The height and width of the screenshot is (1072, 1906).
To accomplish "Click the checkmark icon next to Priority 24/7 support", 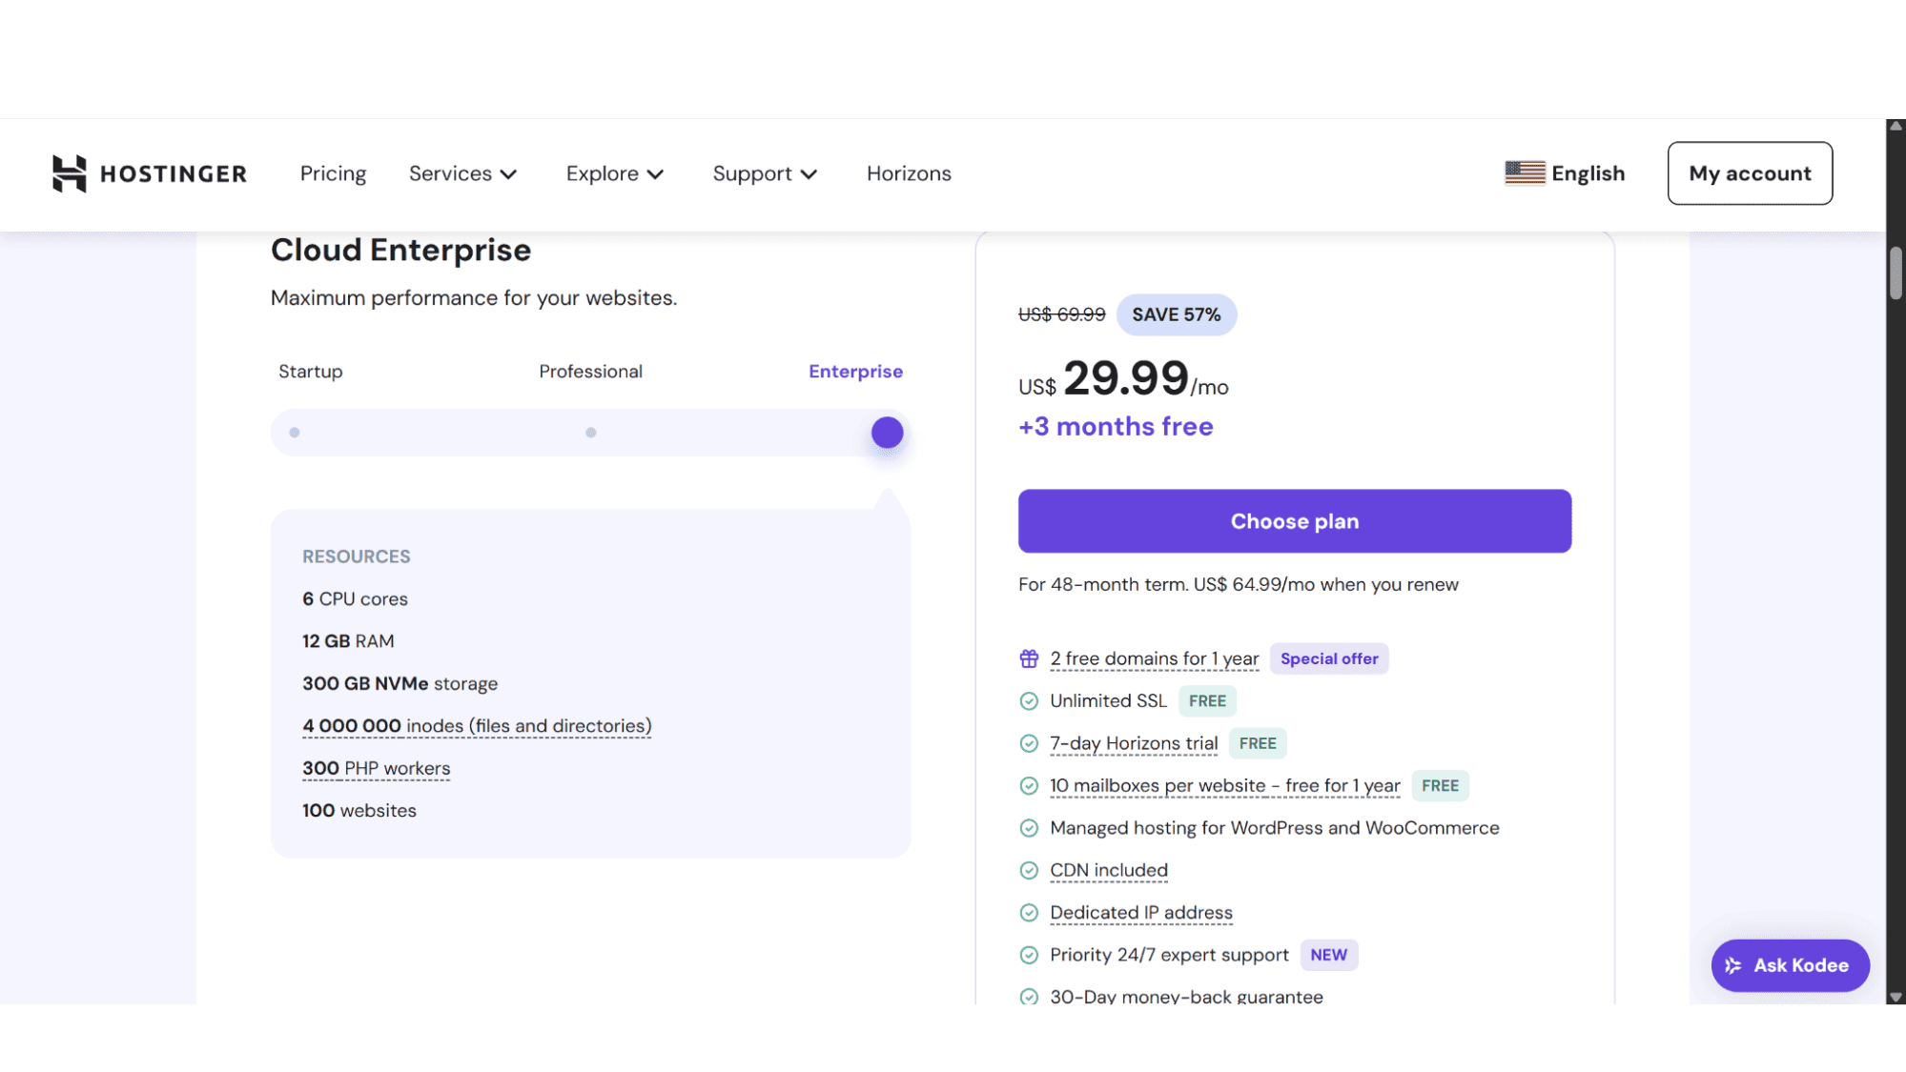I will tap(1029, 954).
